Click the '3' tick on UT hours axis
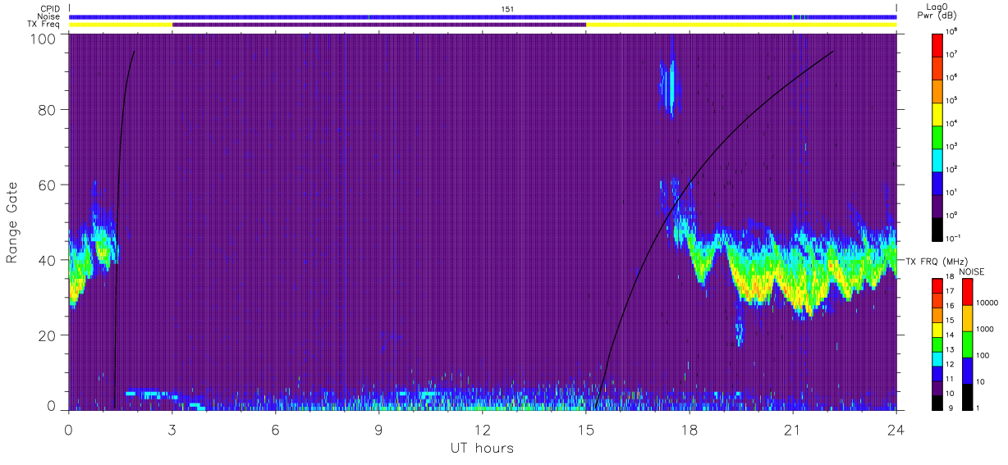The image size is (1008, 465). (x=172, y=428)
